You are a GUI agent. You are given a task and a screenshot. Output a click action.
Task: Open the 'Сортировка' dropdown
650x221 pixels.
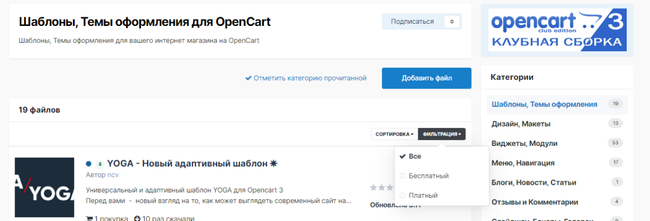pyautogui.click(x=394, y=134)
